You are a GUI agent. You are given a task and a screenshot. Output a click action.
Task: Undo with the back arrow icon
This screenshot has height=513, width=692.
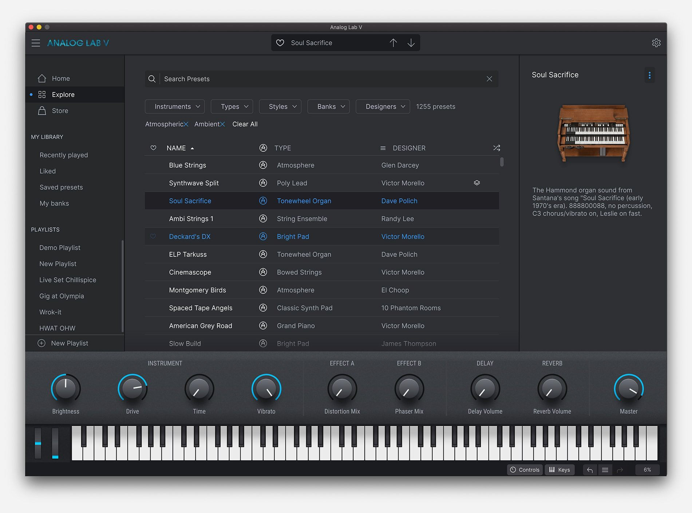coord(590,470)
